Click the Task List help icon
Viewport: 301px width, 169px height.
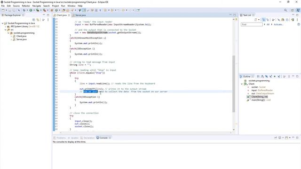click(x=299, y=24)
